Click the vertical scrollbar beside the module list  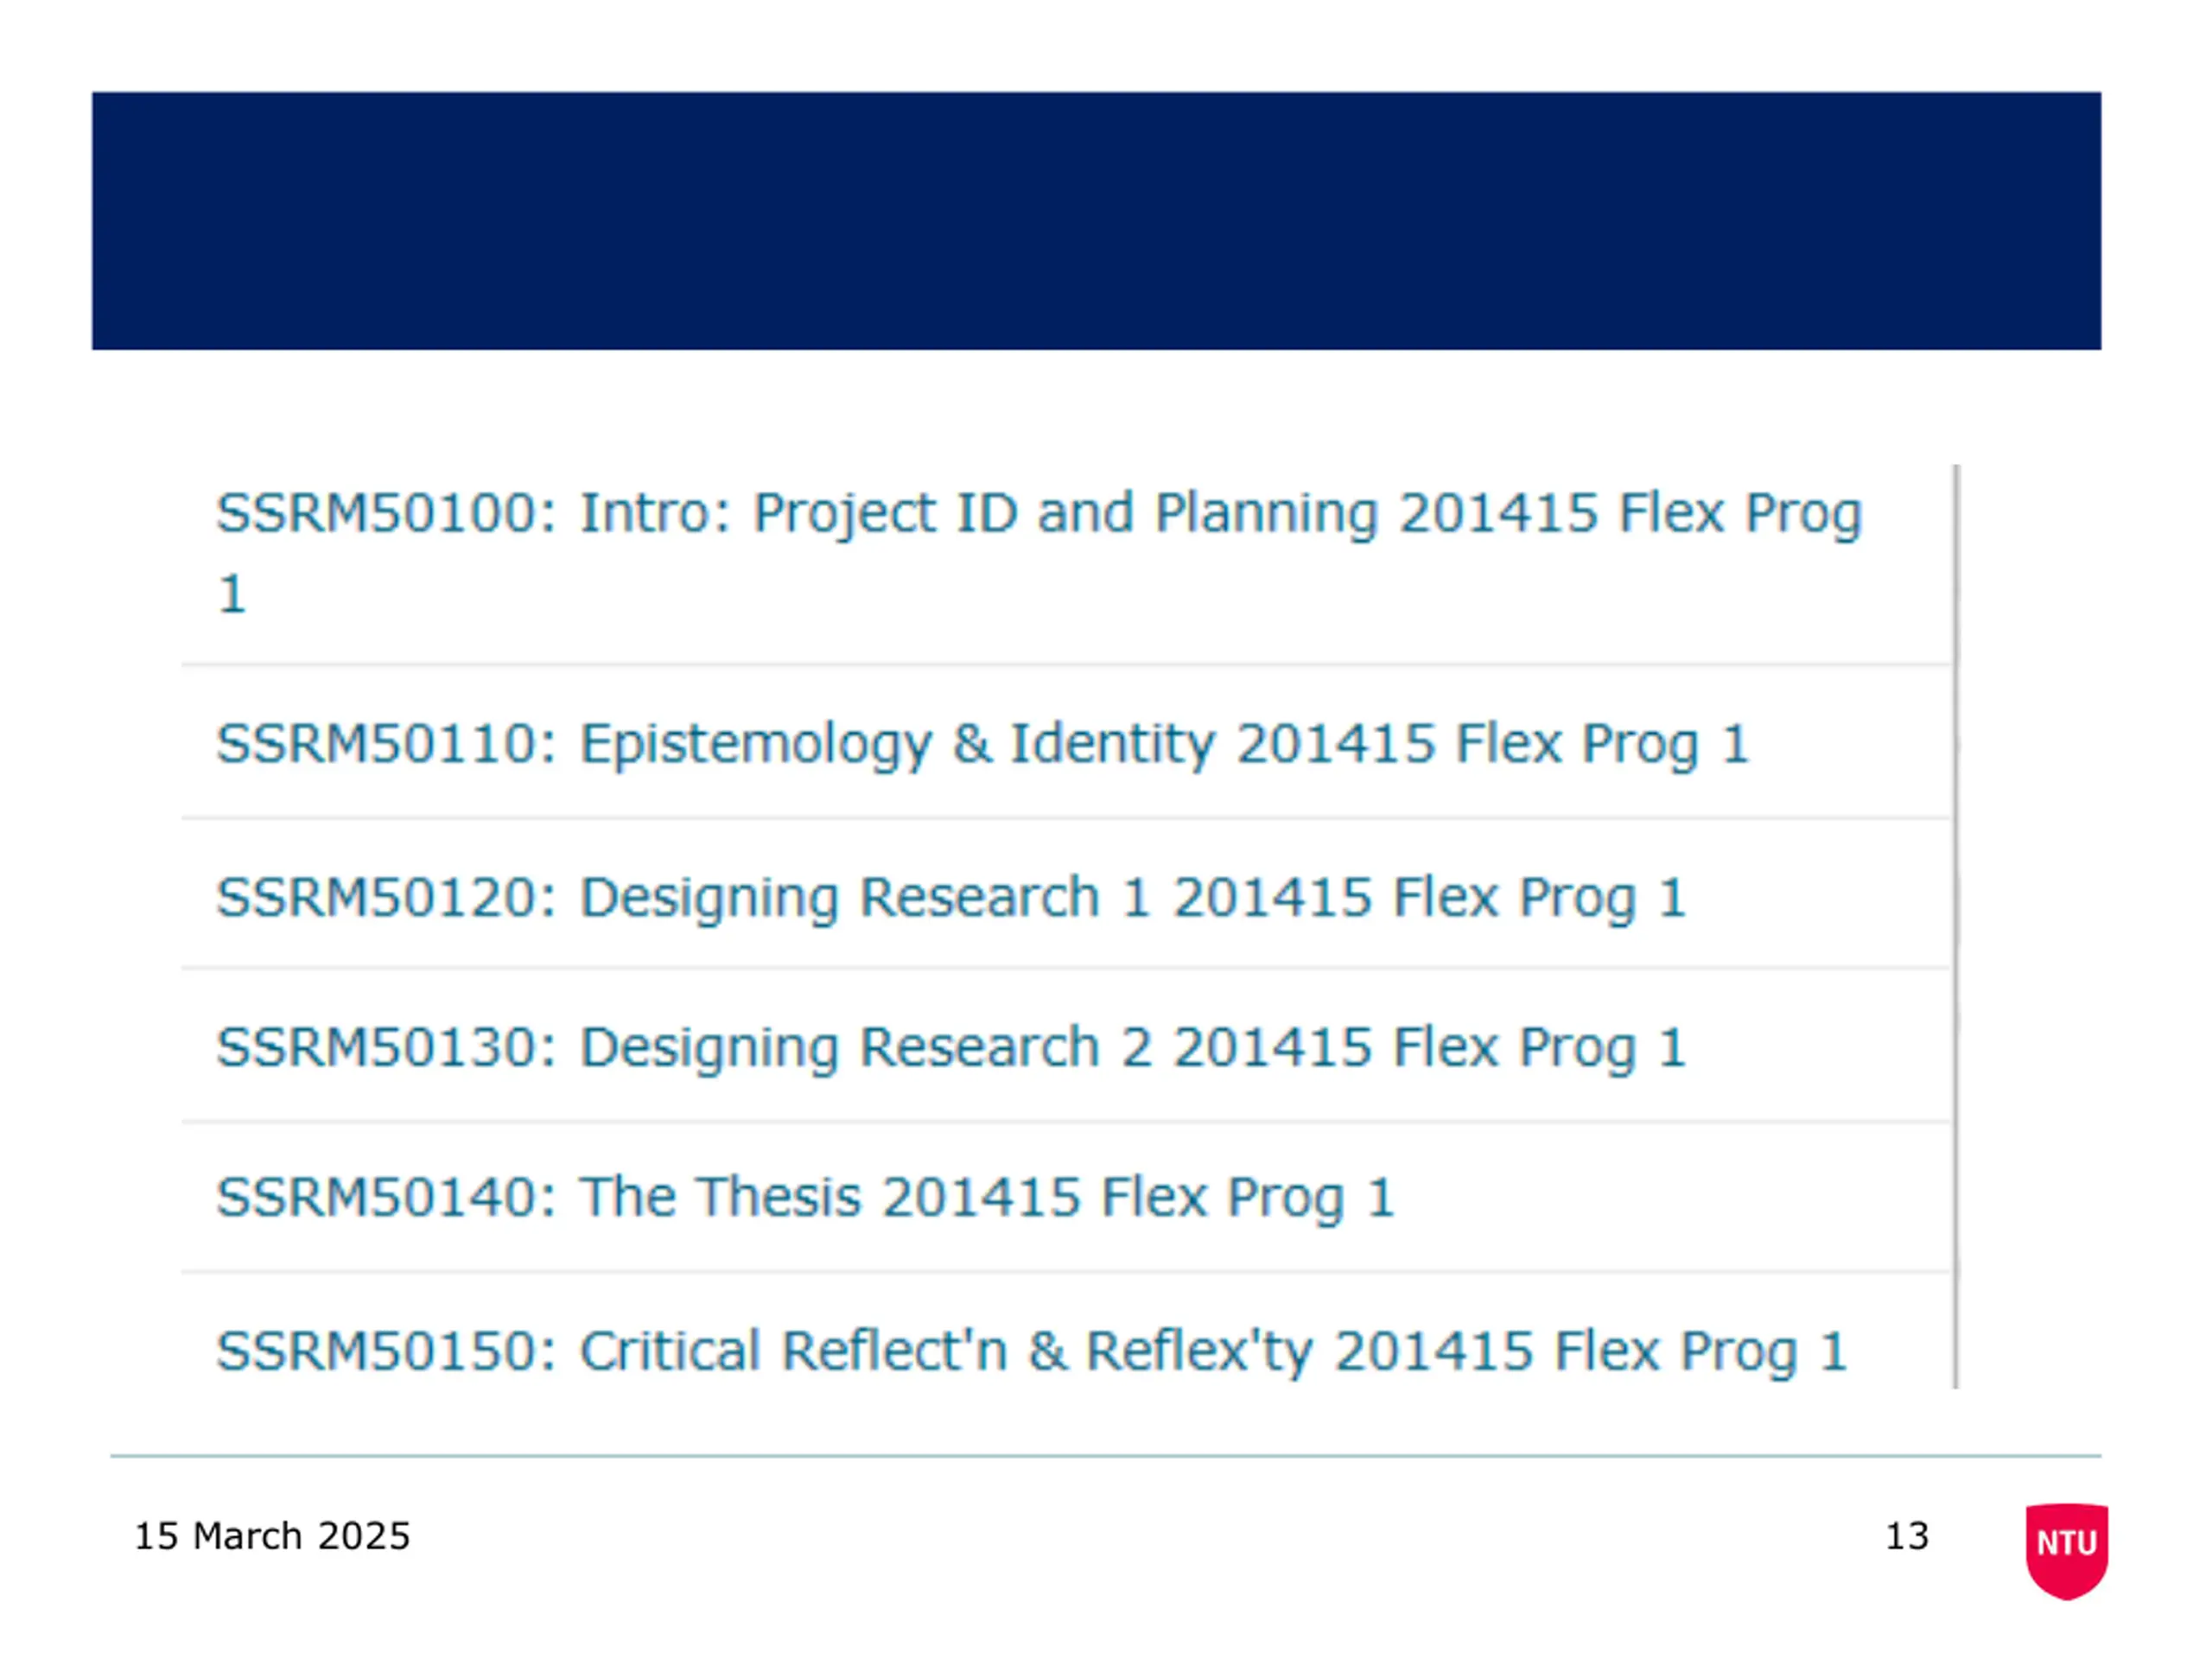tap(1956, 926)
